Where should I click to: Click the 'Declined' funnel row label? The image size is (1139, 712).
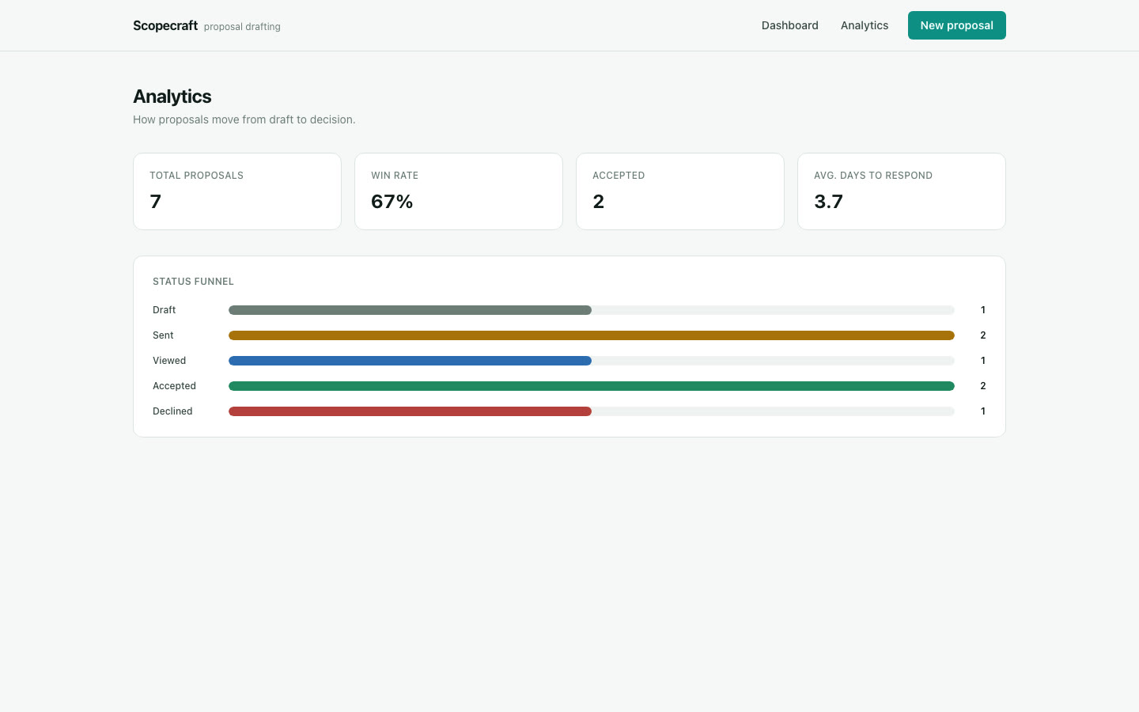tap(172, 411)
